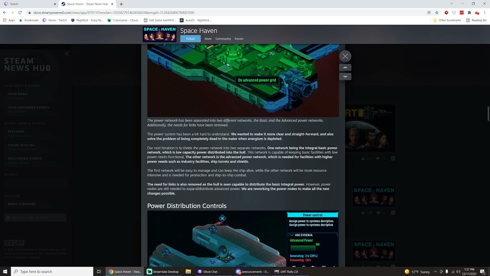Switch to the Twitch browser tab

[29, 4]
